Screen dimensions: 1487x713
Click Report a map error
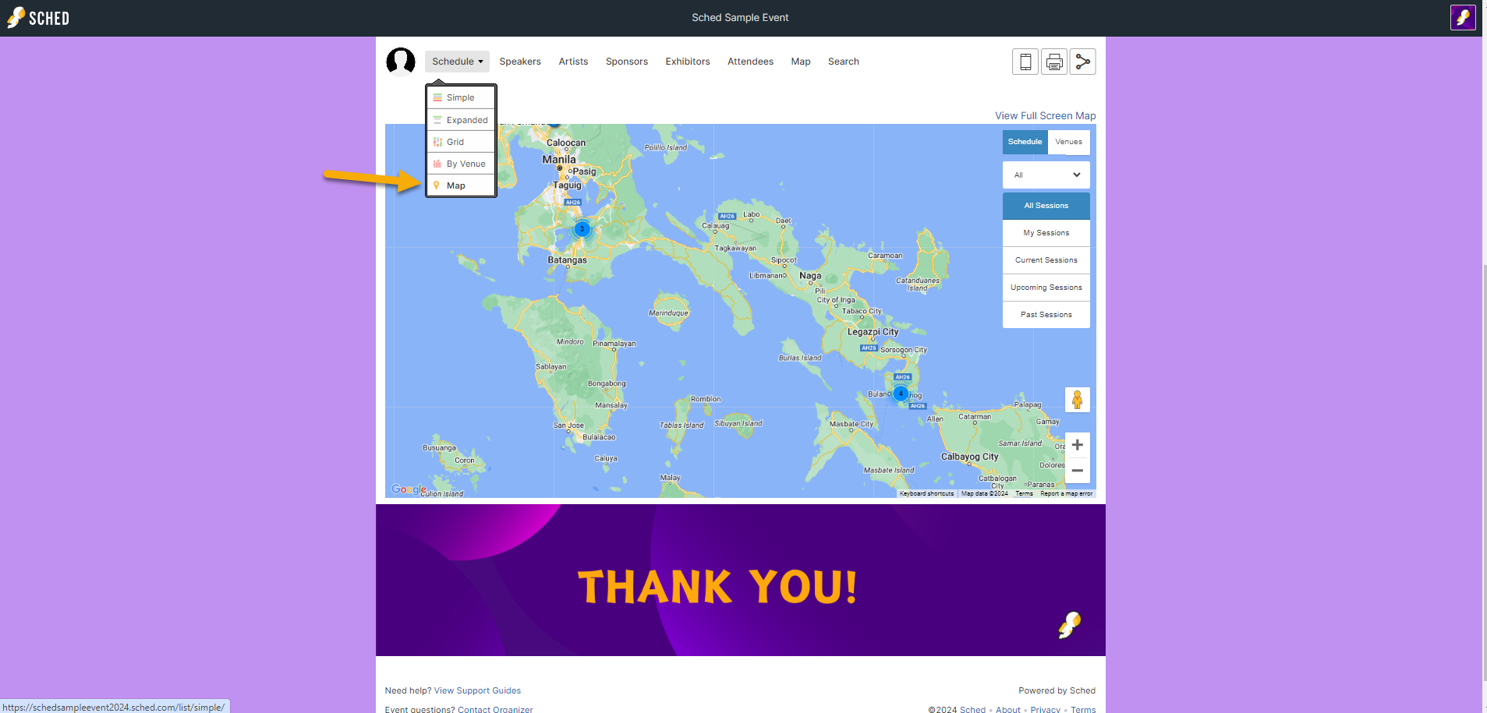pos(1066,493)
